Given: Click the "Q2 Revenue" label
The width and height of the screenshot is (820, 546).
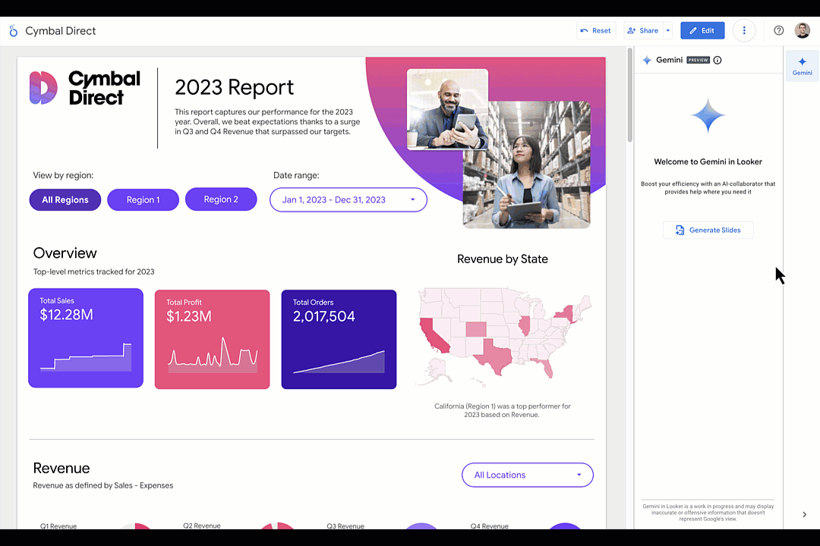Looking at the screenshot, I should [202, 526].
